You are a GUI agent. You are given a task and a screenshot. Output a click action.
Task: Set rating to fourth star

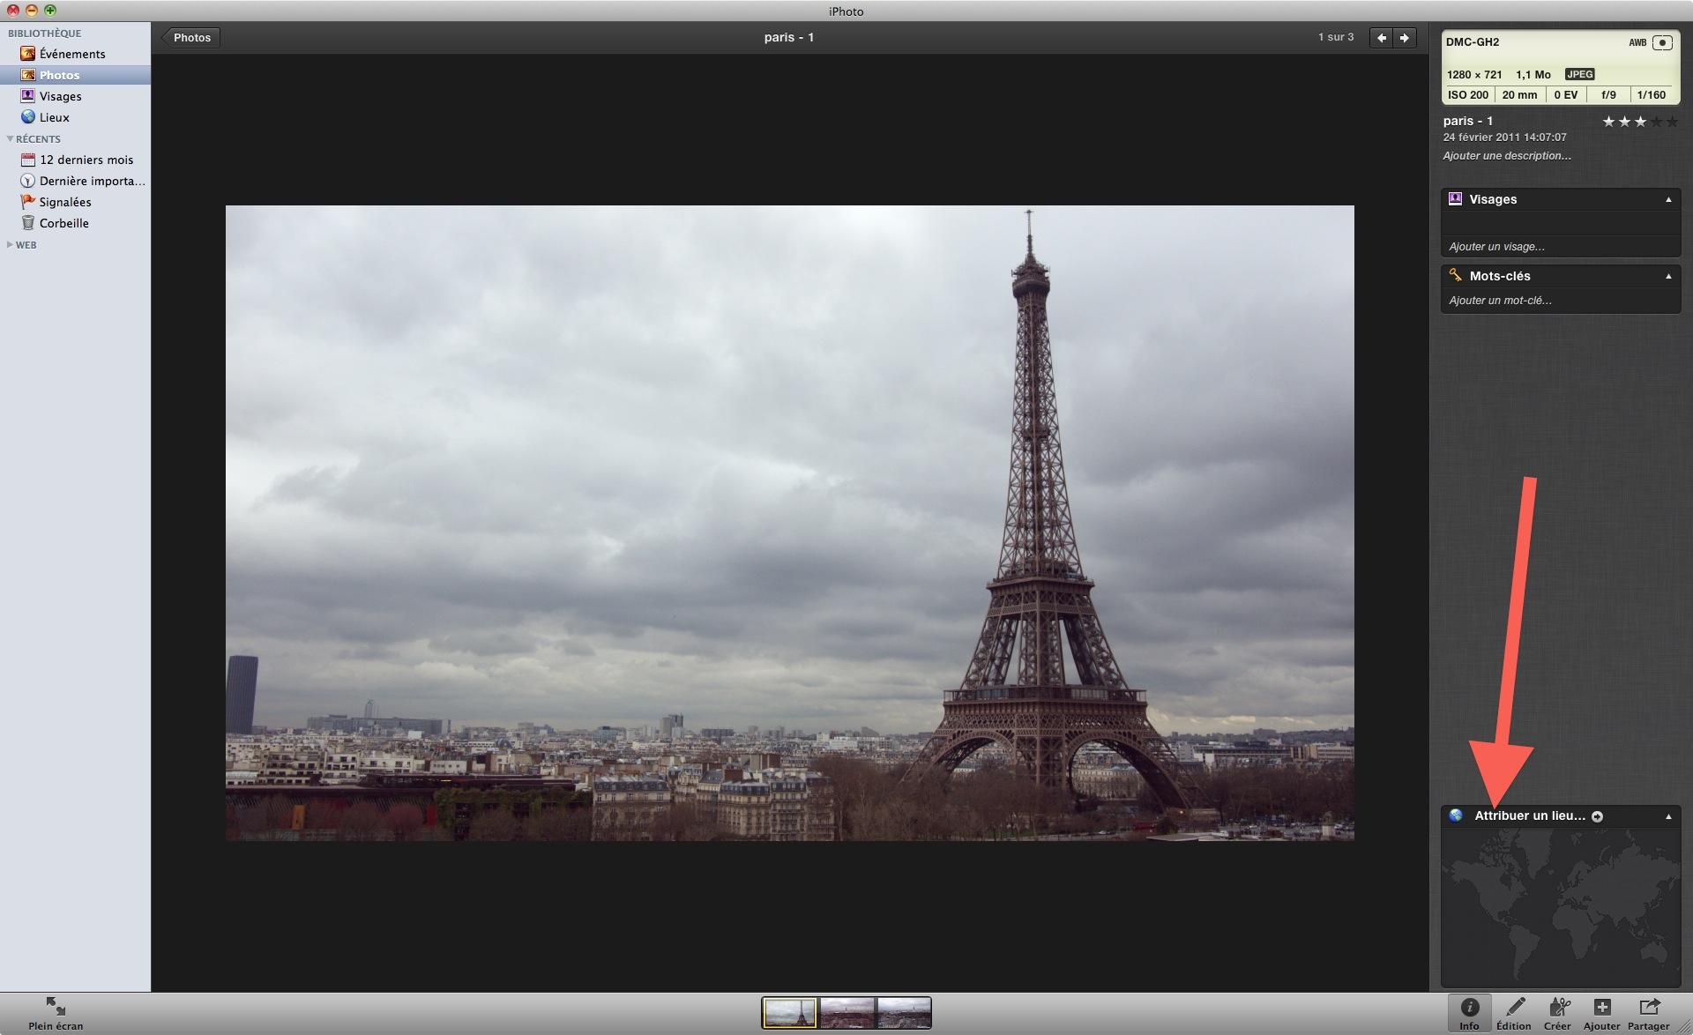(1657, 122)
